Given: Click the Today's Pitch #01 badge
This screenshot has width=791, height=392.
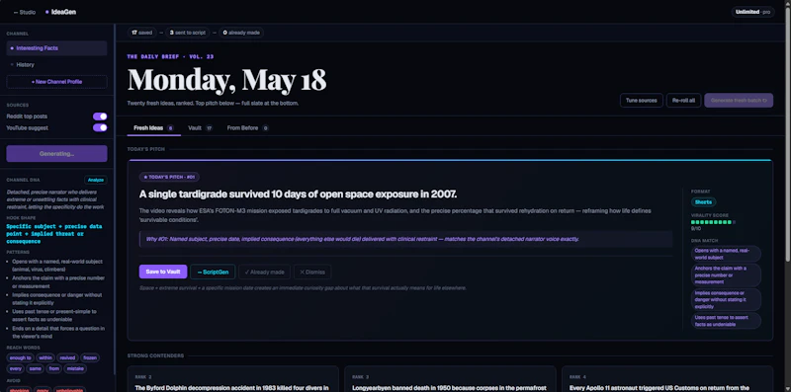Looking at the screenshot, I should [x=169, y=178].
